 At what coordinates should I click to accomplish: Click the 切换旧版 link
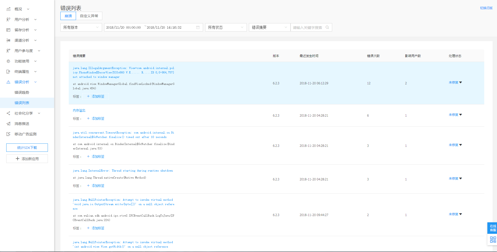tap(486, 8)
